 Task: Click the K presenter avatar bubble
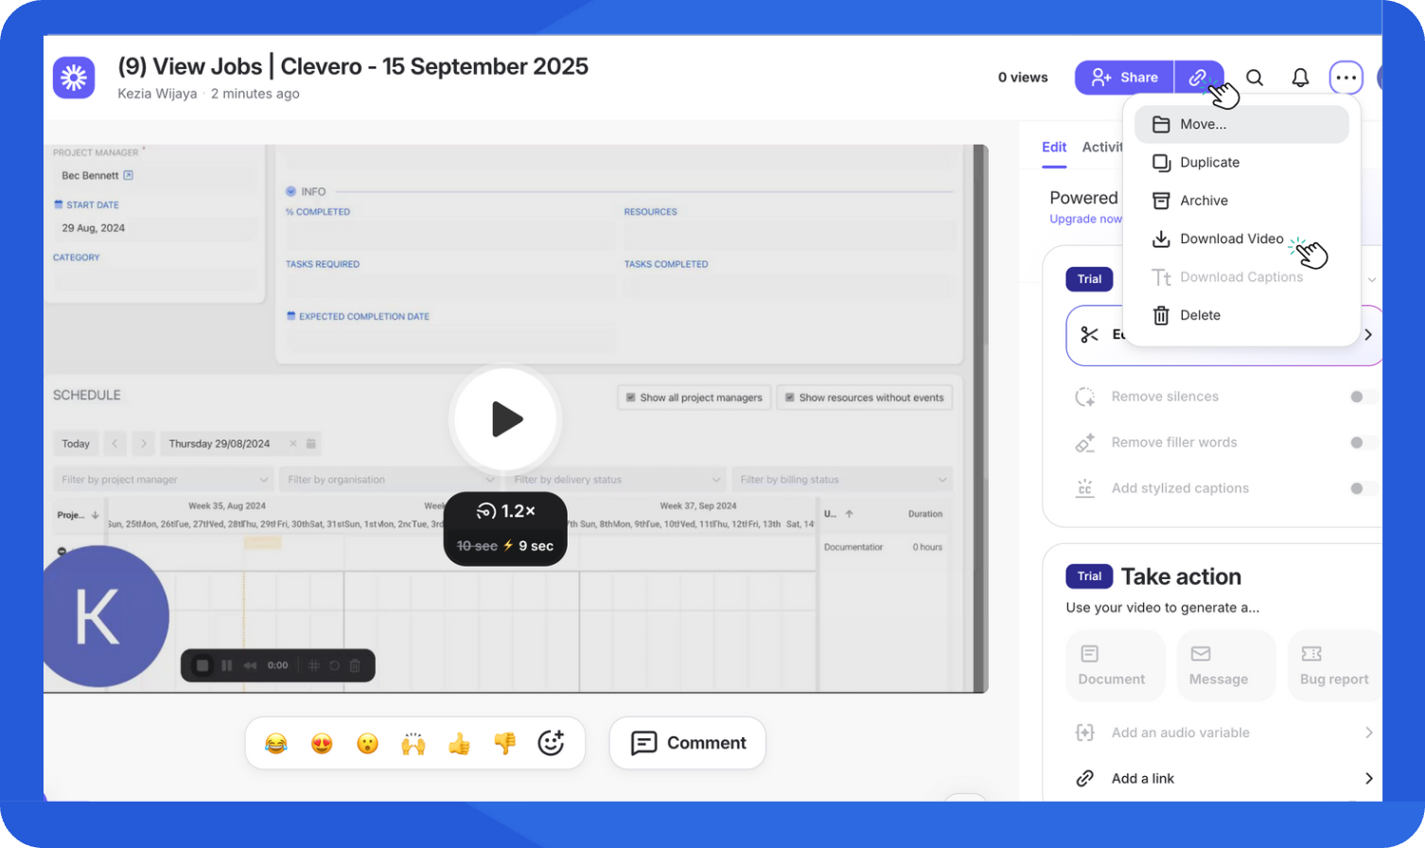click(x=98, y=616)
